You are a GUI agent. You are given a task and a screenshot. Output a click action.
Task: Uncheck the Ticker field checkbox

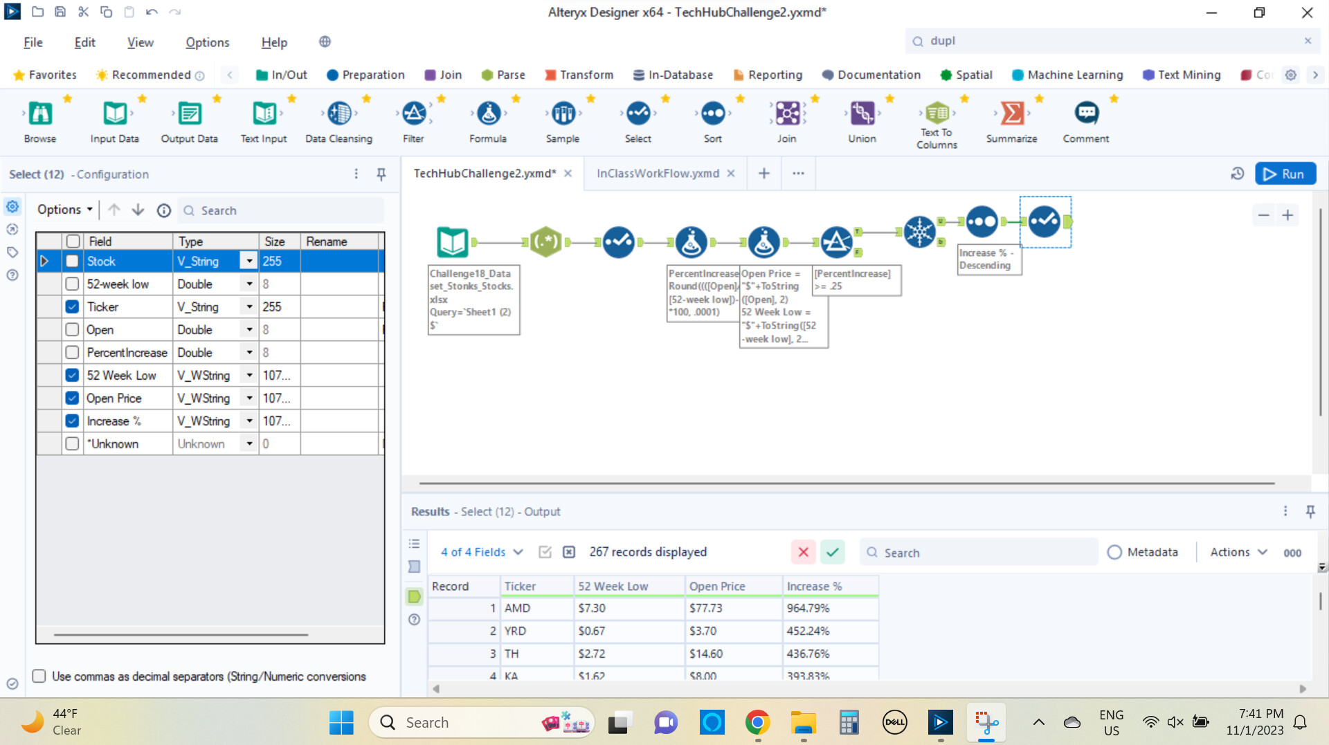pyautogui.click(x=72, y=307)
